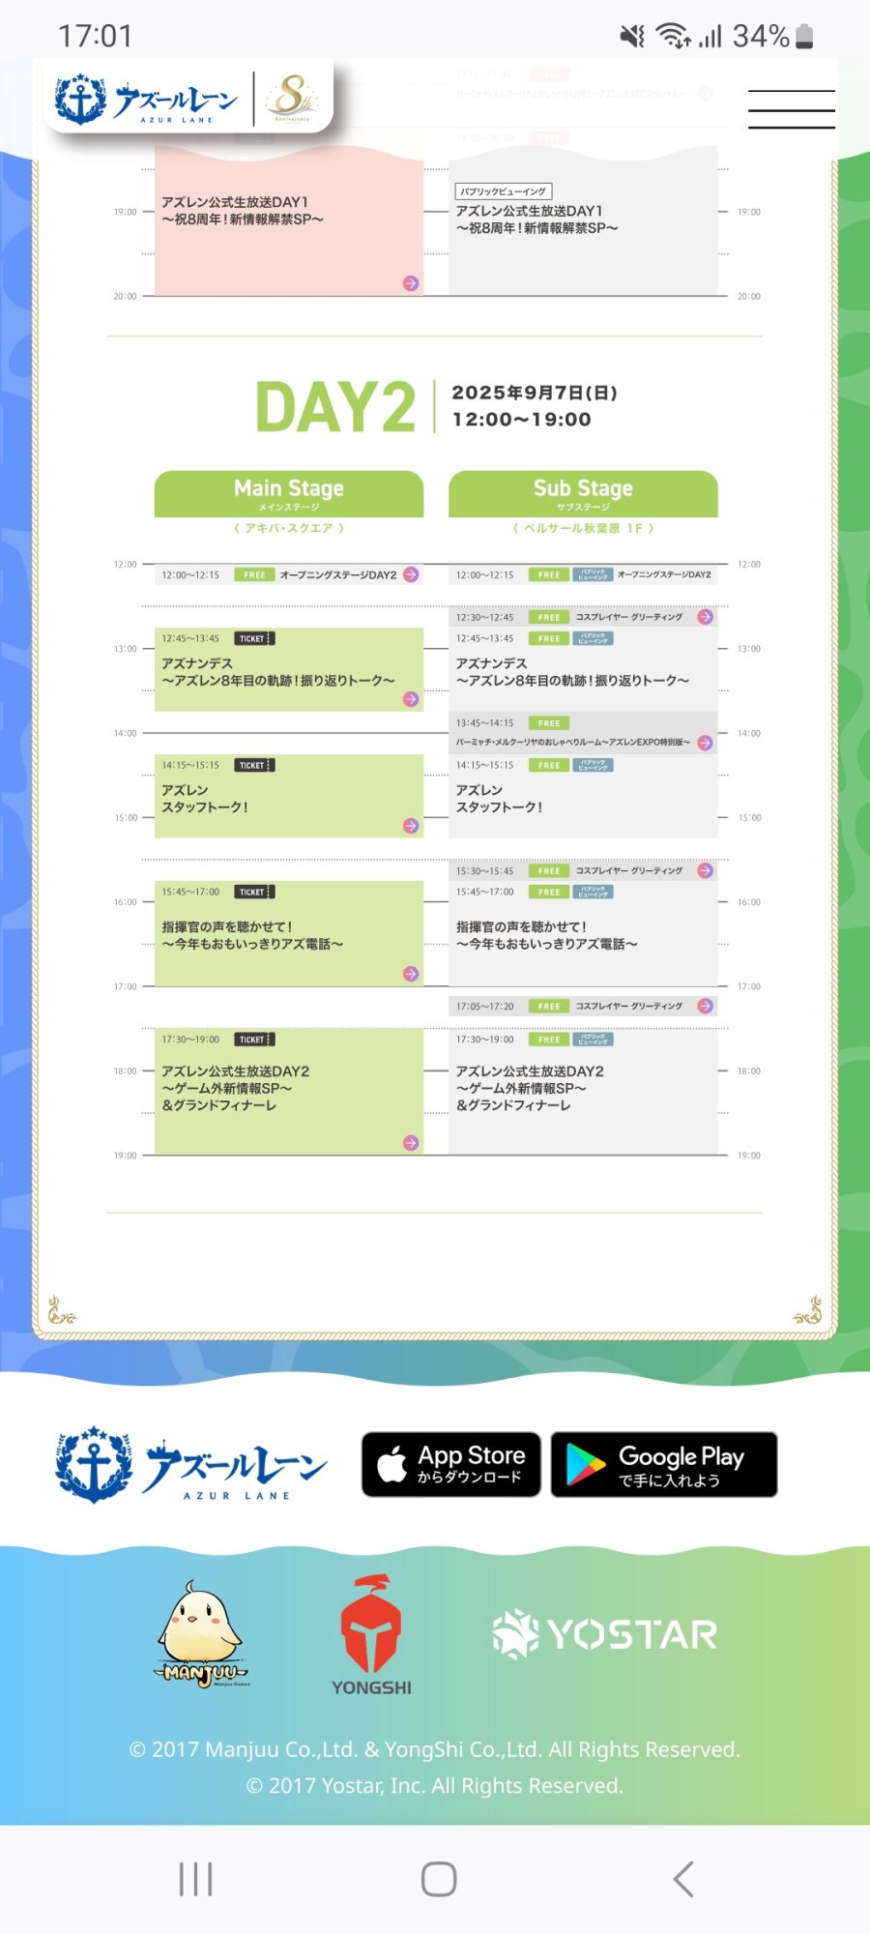
Task: Tap the Yostar copyright line
Action: (435, 1785)
